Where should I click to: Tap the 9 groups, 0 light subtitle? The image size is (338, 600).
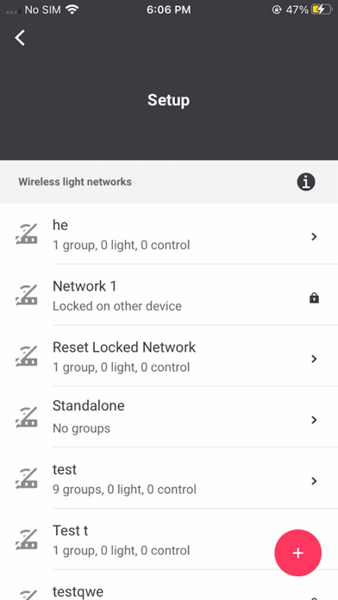tap(124, 490)
